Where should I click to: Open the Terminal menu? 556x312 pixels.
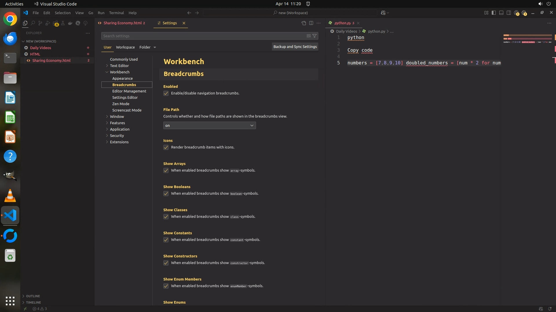(x=116, y=13)
